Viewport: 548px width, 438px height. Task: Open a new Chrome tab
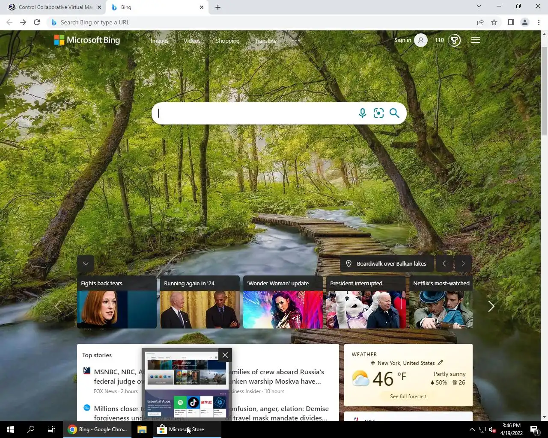[x=217, y=7]
